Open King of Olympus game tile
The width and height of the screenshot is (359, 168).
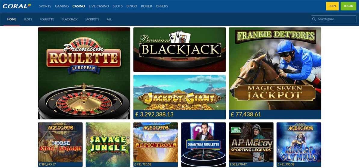(299, 145)
